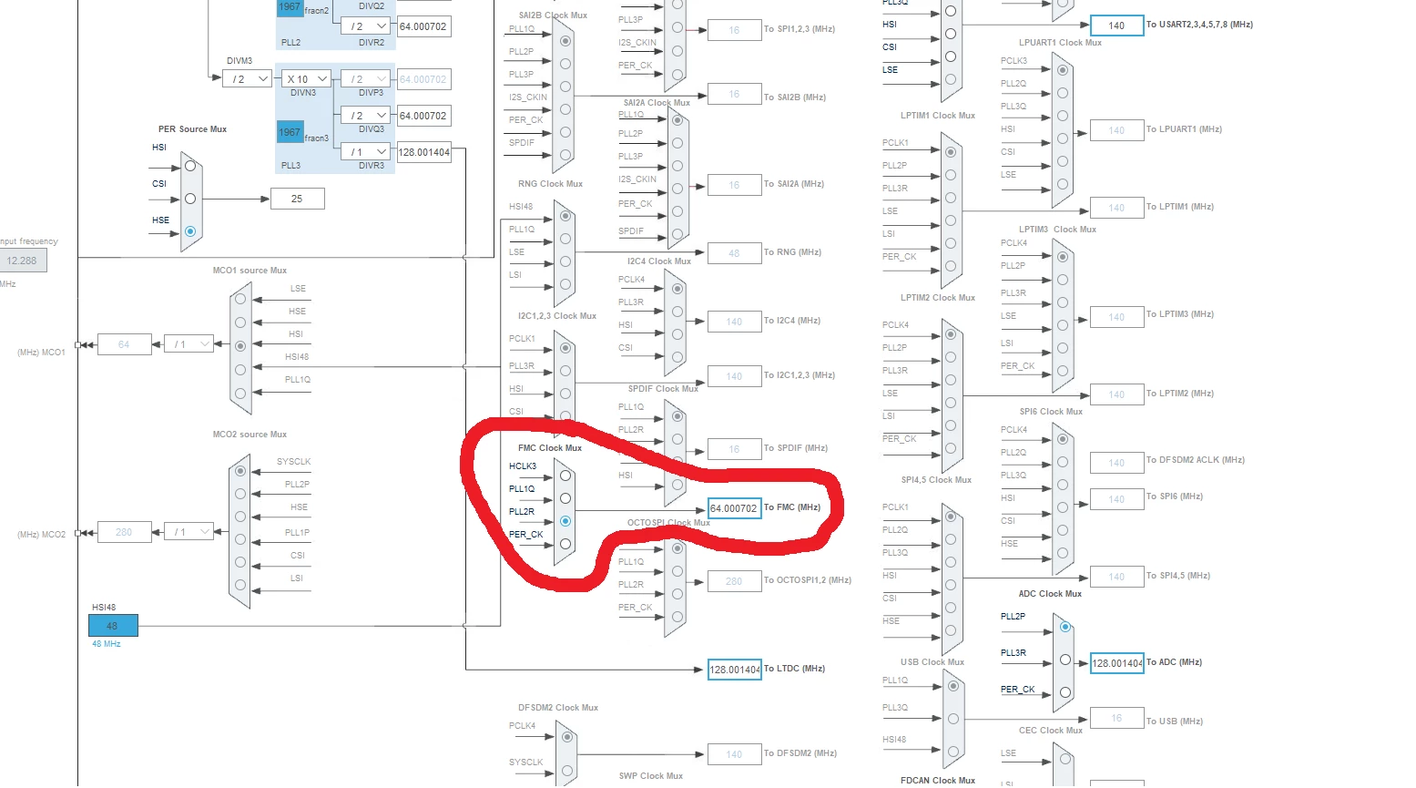Open the DIVP3 divider dropdown

[366, 79]
